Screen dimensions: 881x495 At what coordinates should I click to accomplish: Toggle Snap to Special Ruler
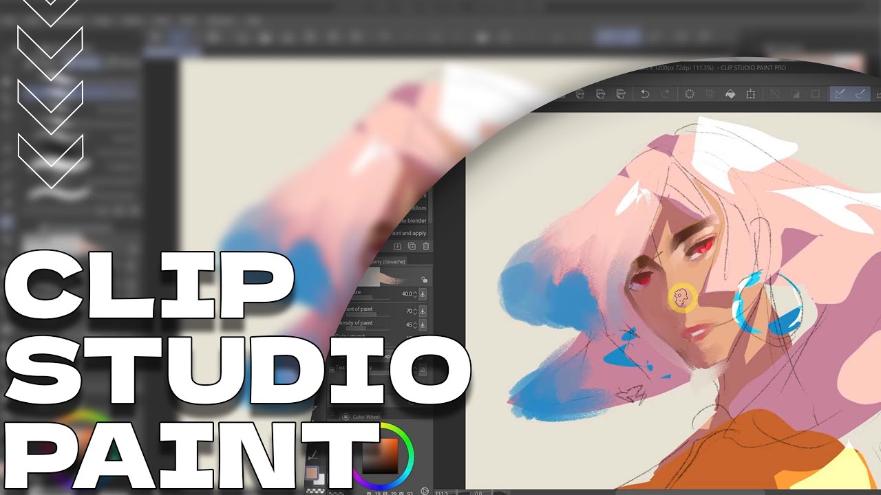click(x=860, y=94)
